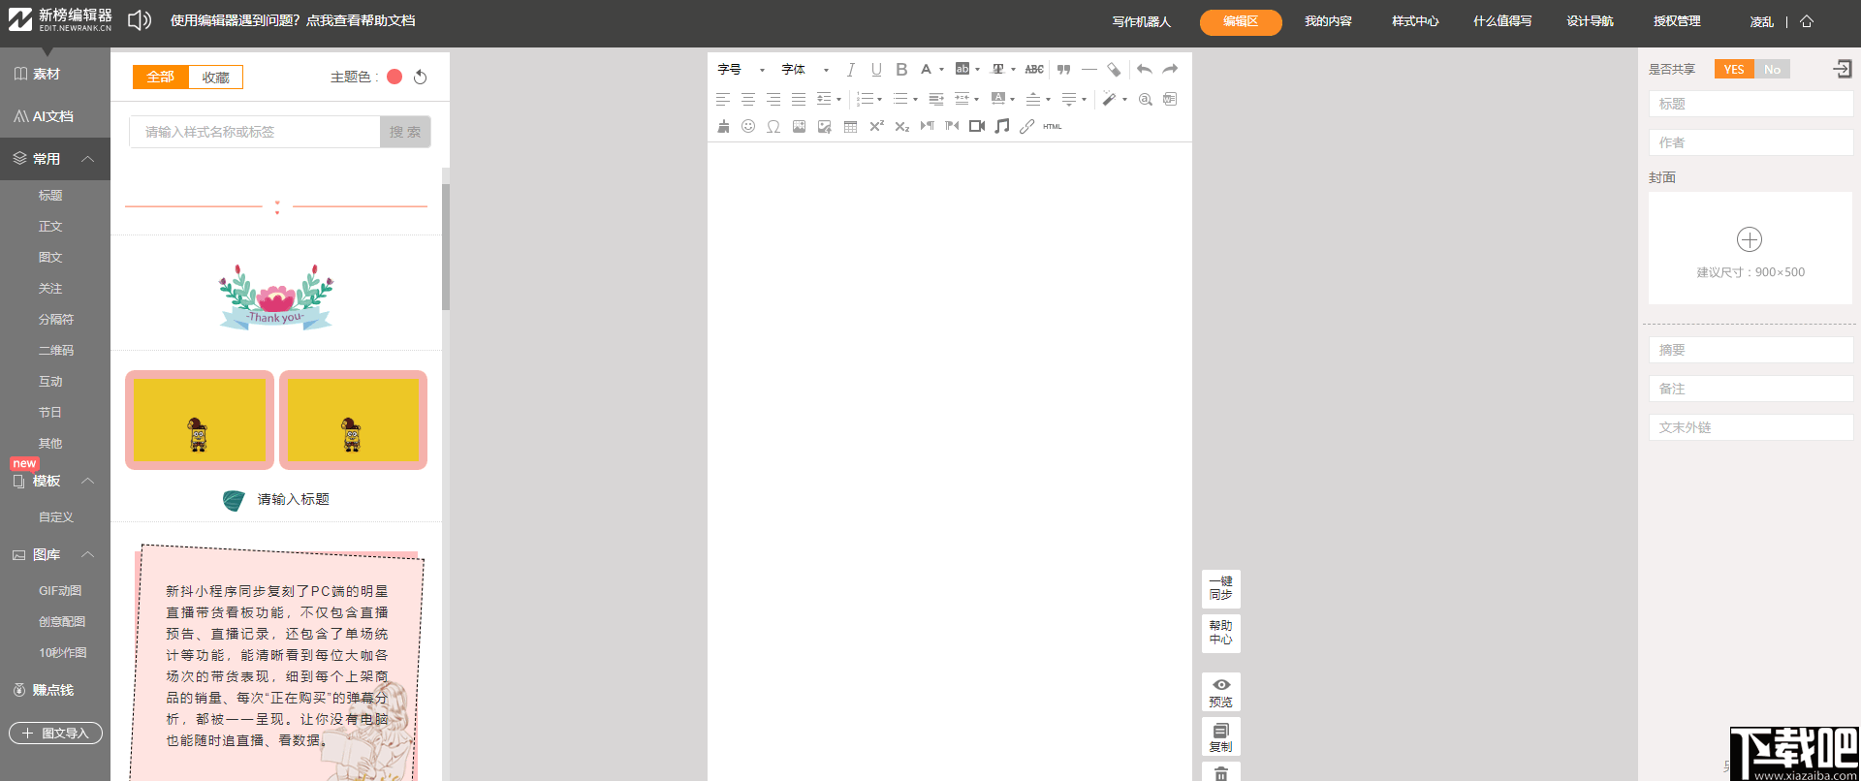The height and width of the screenshot is (781, 1861).
Task: Toggle italic text formatting
Action: pyautogui.click(x=850, y=70)
